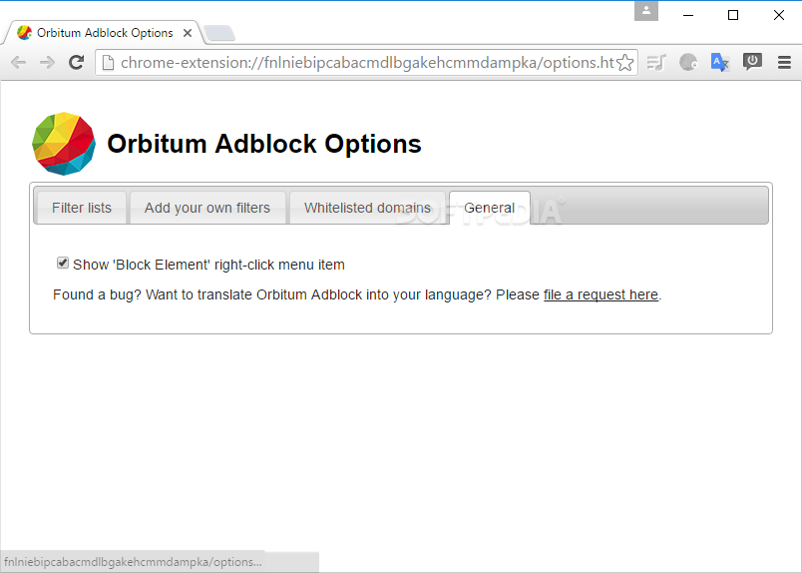Click the chrome-extension URL address field
This screenshot has width=802, height=573.
tap(366, 63)
